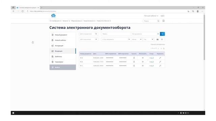Image resolution: width=216 pixels, height=121 pixels.
Task: Sign document № 3 with pen icon
Action: (x=160, y=58)
